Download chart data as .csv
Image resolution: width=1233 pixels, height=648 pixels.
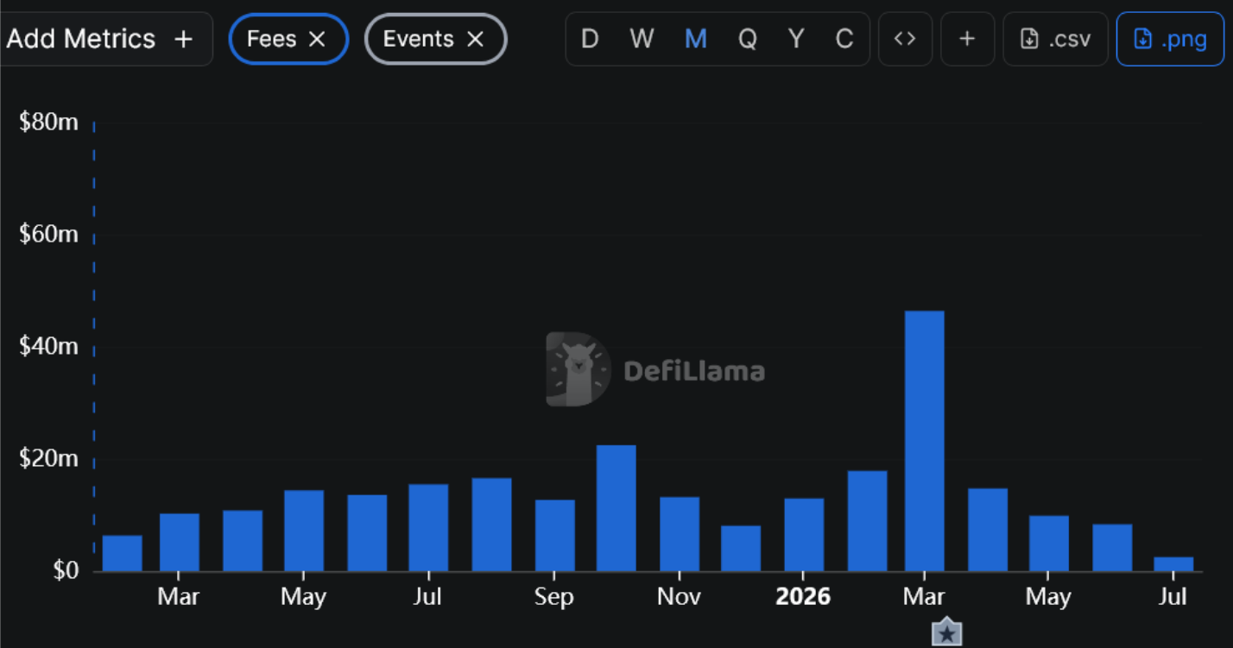click(x=1055, y=39)
